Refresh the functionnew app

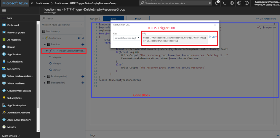(79, 38)
